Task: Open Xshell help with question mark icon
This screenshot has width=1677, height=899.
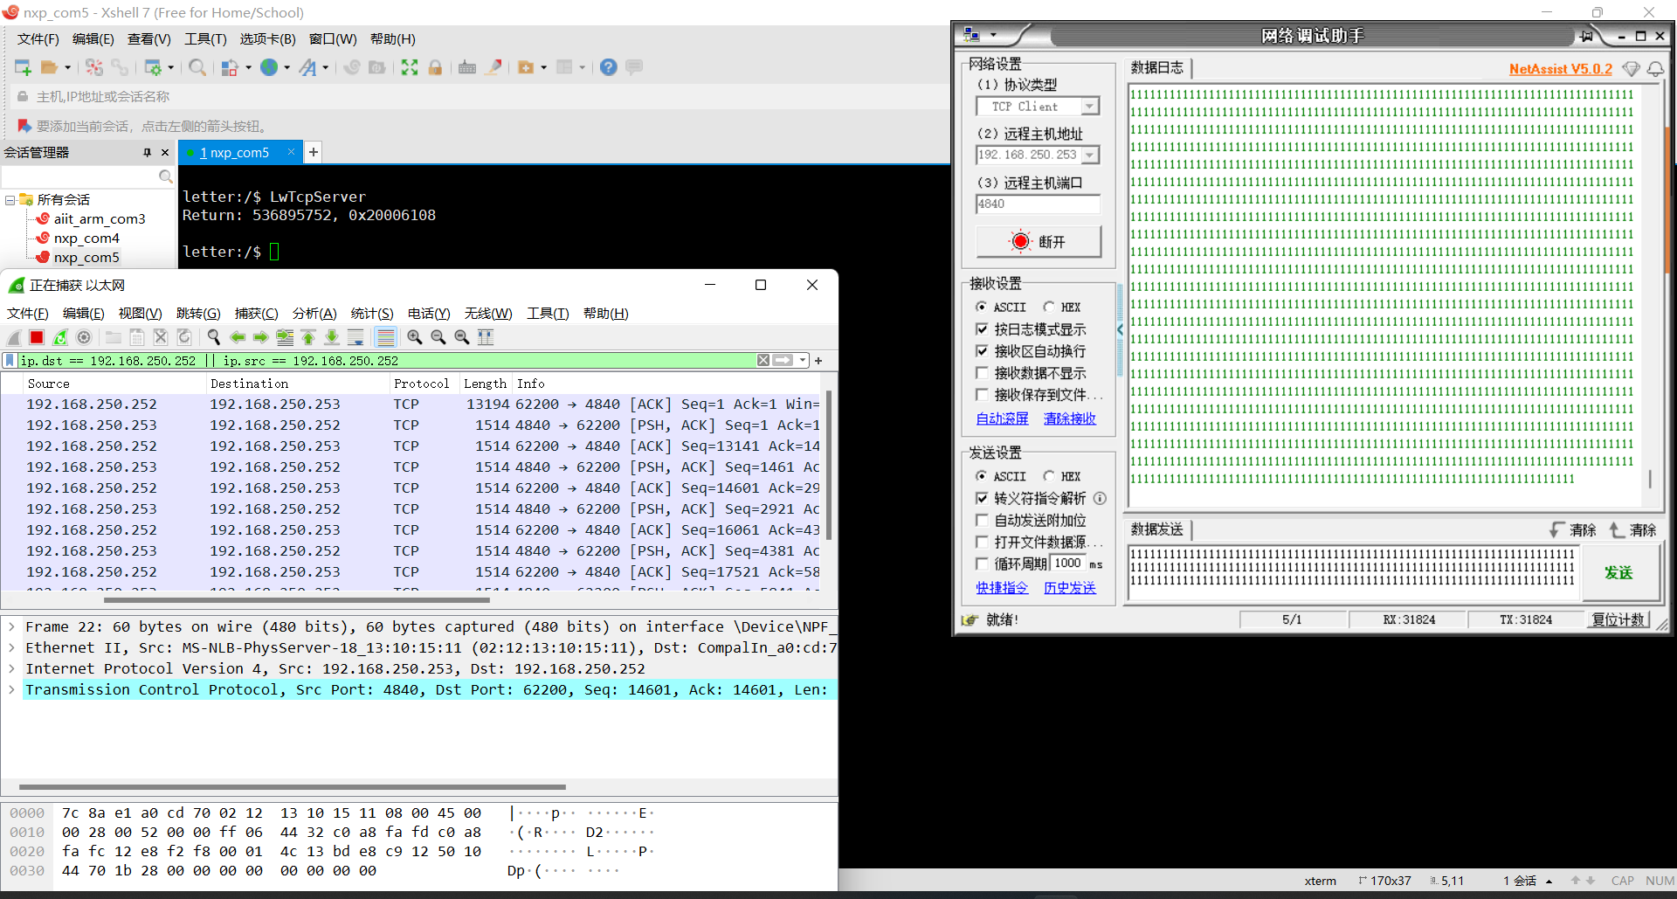Action: pyautogui.click(x=609, y=67)
